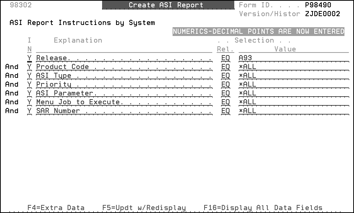Select the EQ relation for Release
This screenshot has width=354, height=213.
point(225,58)
